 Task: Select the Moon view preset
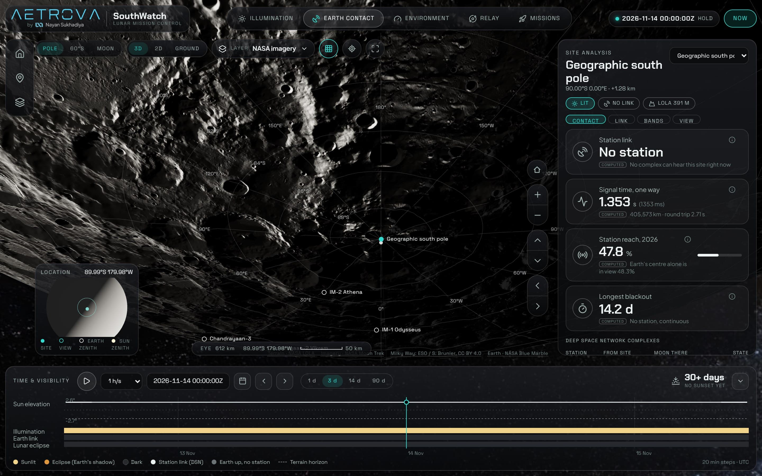pyautogui.click(x=105, y=48)
